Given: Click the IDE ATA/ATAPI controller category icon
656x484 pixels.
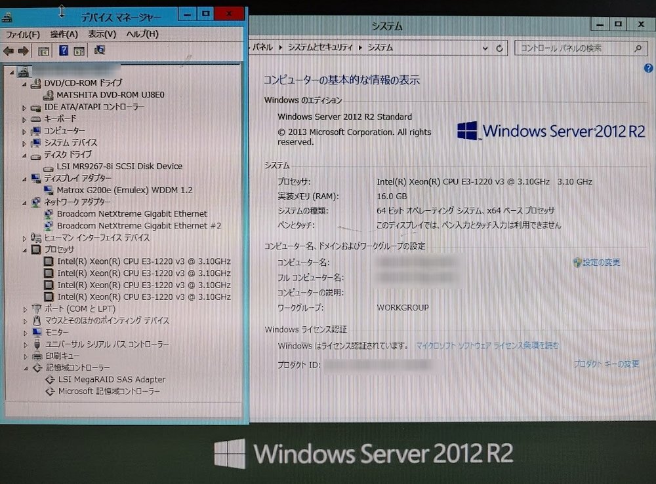Looking at the screenshot, I should click(35, 107).
